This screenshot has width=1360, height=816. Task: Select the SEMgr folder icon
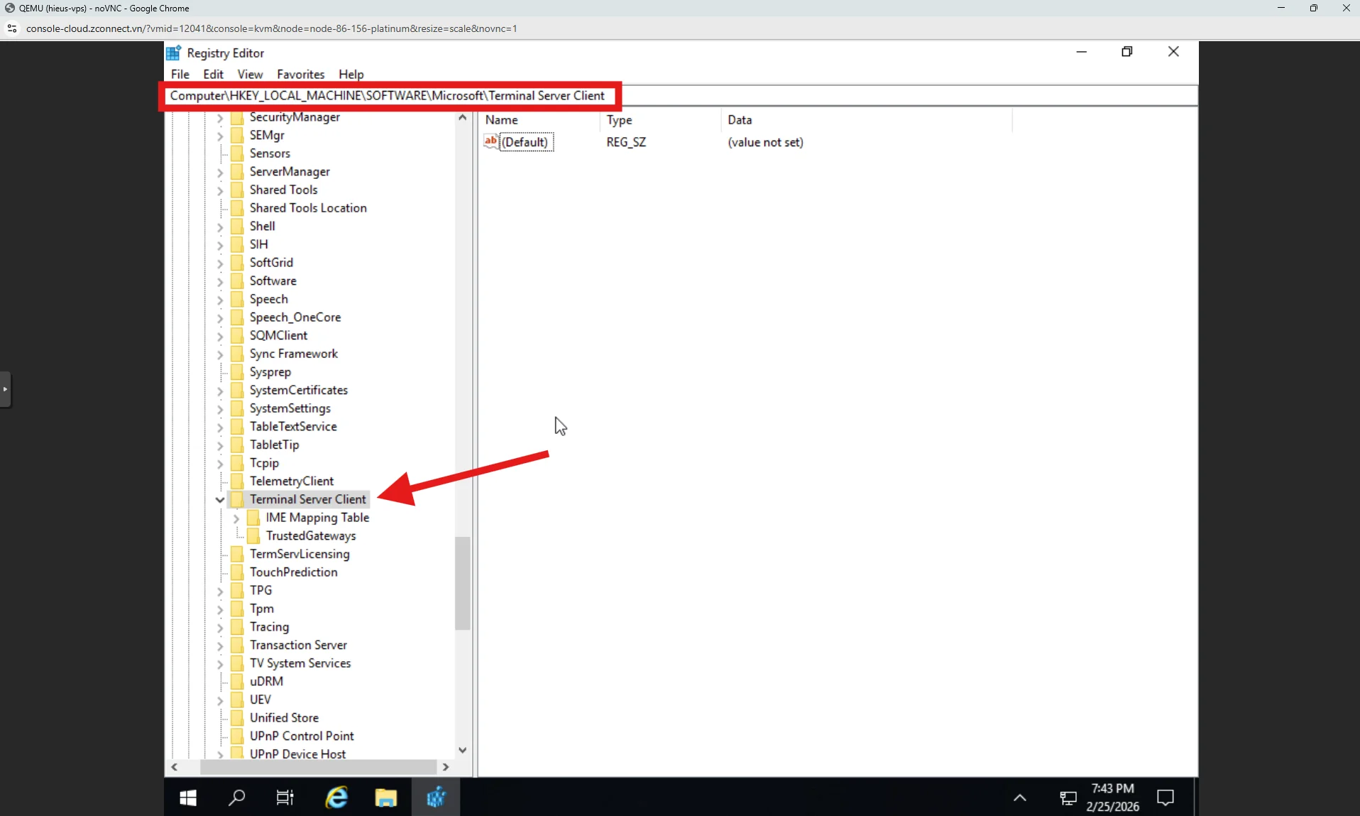point(237,135)
